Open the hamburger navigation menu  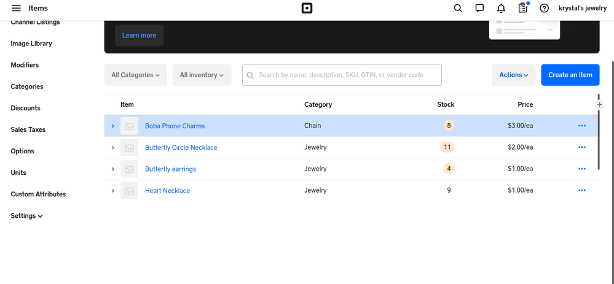point(16,8)
